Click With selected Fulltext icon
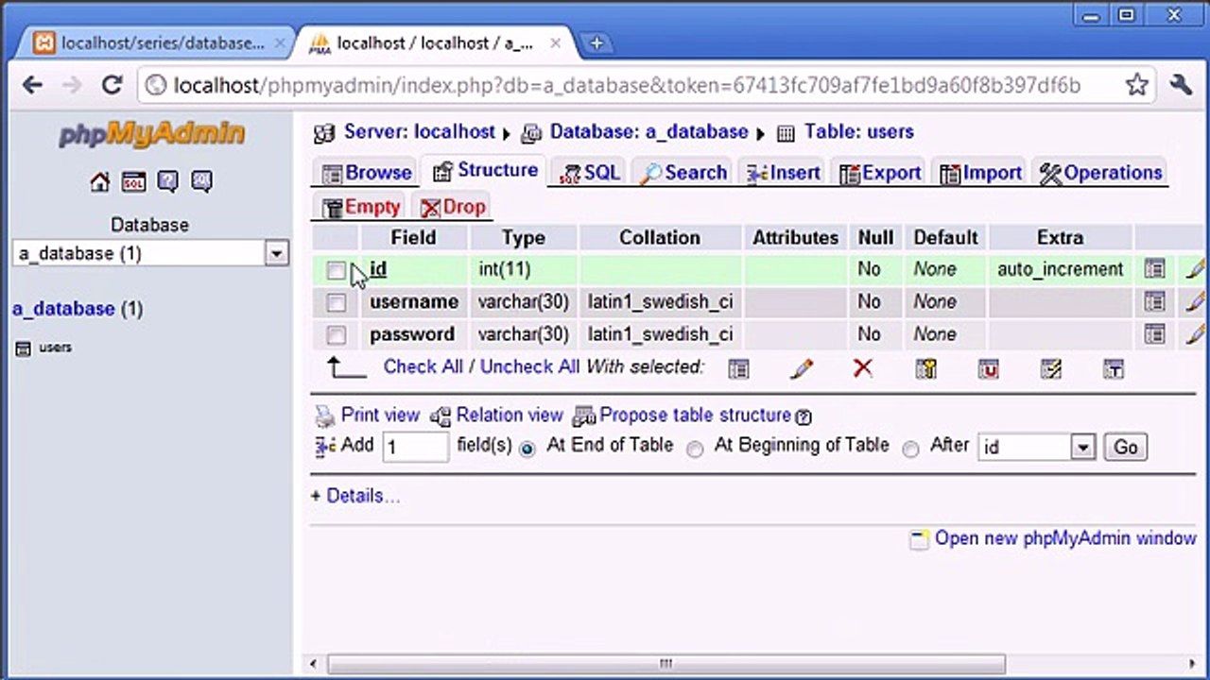This screenshot has height=680, width=1210. (x=1114, y=369)
